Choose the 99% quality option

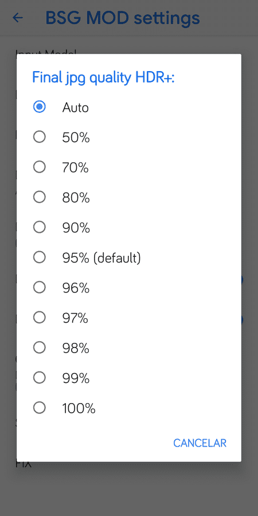(40, 378)
